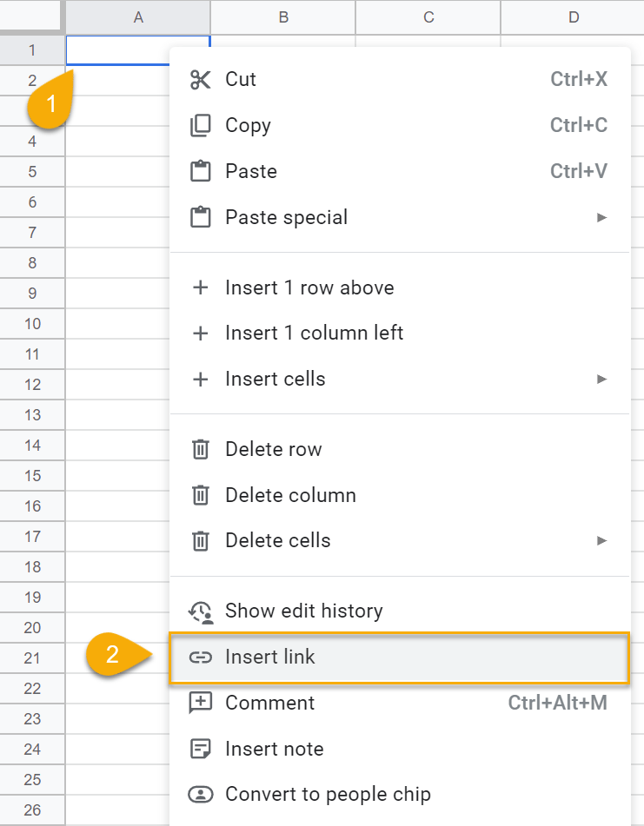Select row 10 header

click(32, 324)
